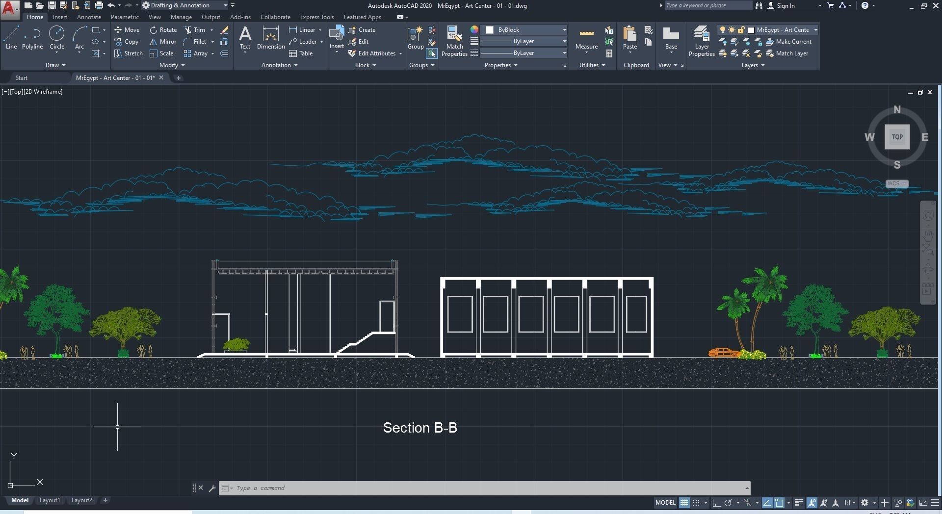Click the layer color swatch in Layers
The height and width of the screenshot is (514, 942).
tap(751, 30)
